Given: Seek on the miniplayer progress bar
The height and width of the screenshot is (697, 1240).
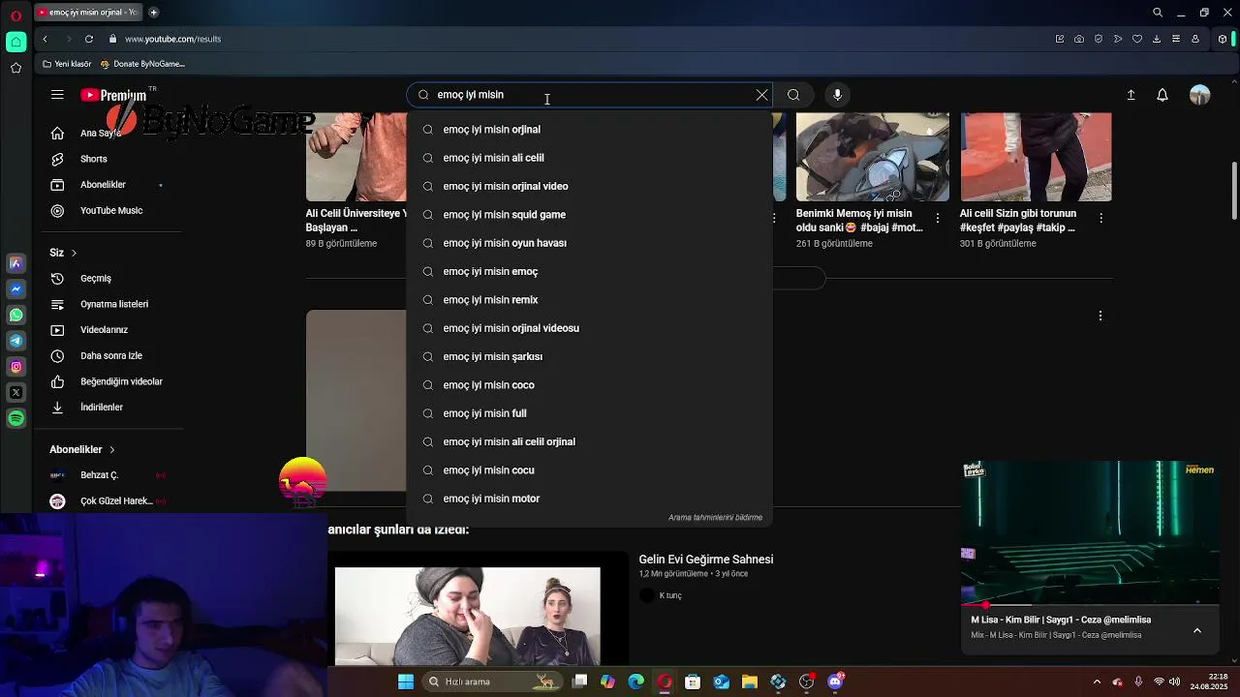Looking at the screenshot, I should coord(1090,604).
